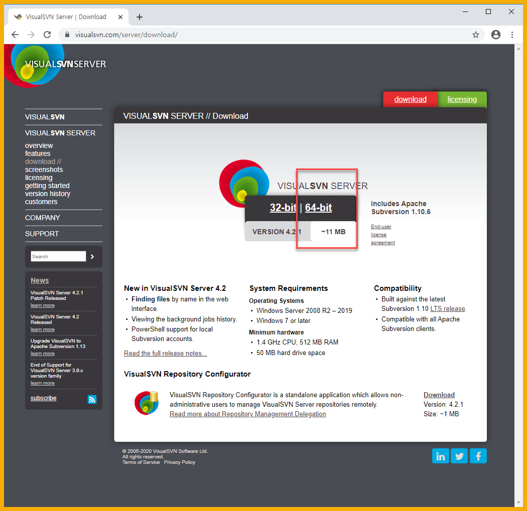The height and width of the screenshot is (511, 527).
Task: Click the padlock site info icon
Action: coord(67,35)
